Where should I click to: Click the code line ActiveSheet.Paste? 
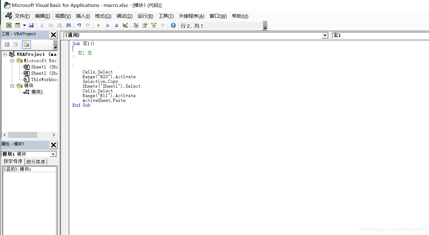(x=104, y=100)
